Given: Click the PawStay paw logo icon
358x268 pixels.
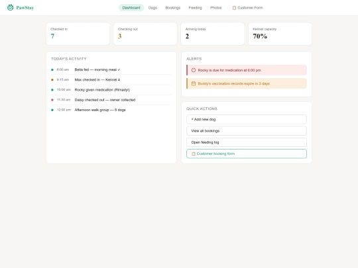Looking at the screenshot, I should pyautogui.click(x=10, y=7).
